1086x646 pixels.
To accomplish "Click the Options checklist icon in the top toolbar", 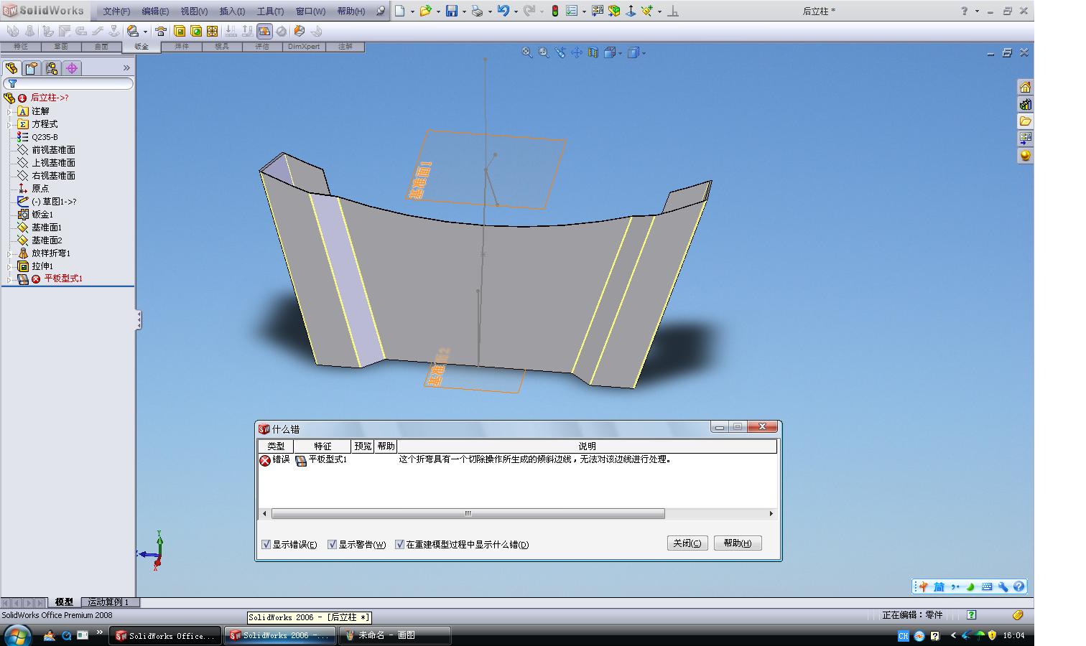I will 572,11.
